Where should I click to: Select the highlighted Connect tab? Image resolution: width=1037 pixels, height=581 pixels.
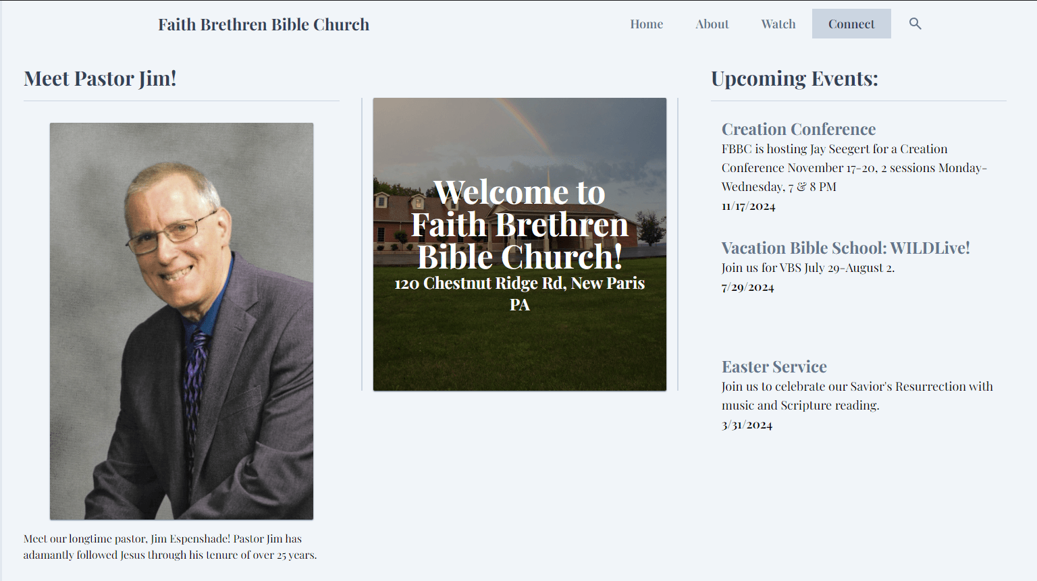point(851,23)
